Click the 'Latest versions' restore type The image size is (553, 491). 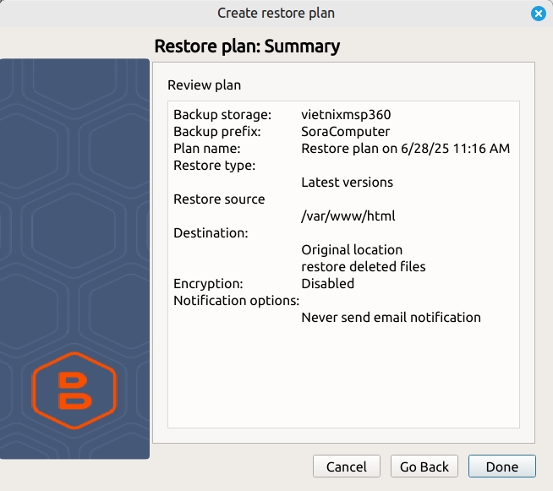pos(347,183)
